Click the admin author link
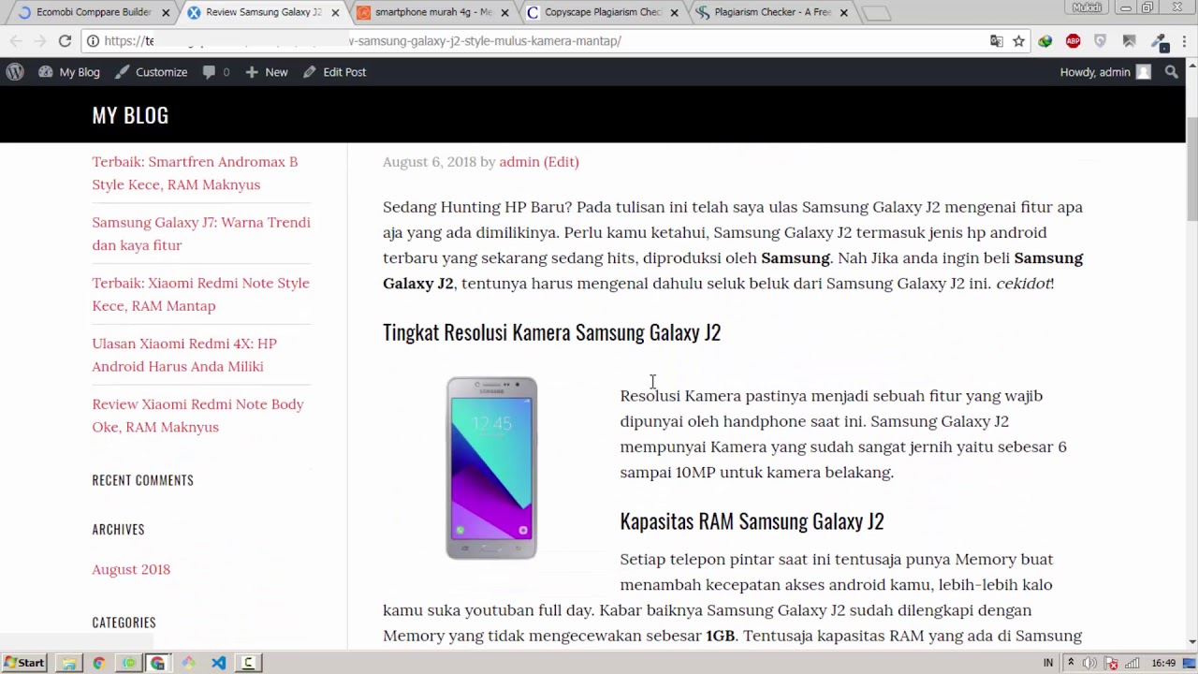This screenshot has width=1198, height=674. click(x=519, y=162)
